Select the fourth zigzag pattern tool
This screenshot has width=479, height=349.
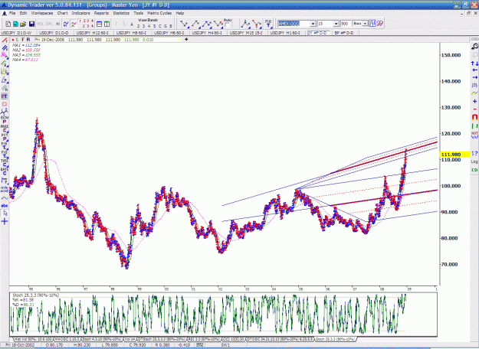click(218, 24)
